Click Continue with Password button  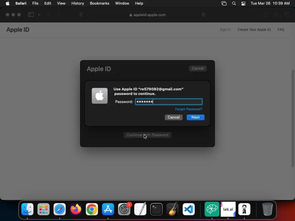point(147,135)
